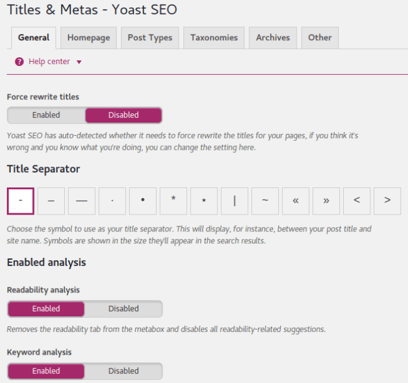Set Force rewrite titles to Enabled
Viewport: 408px width, 383px height.
46,115
